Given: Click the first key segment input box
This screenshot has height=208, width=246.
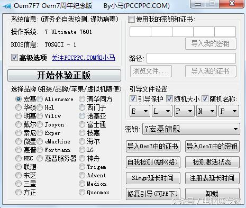Looking at the screenshot, I should 140,32.
